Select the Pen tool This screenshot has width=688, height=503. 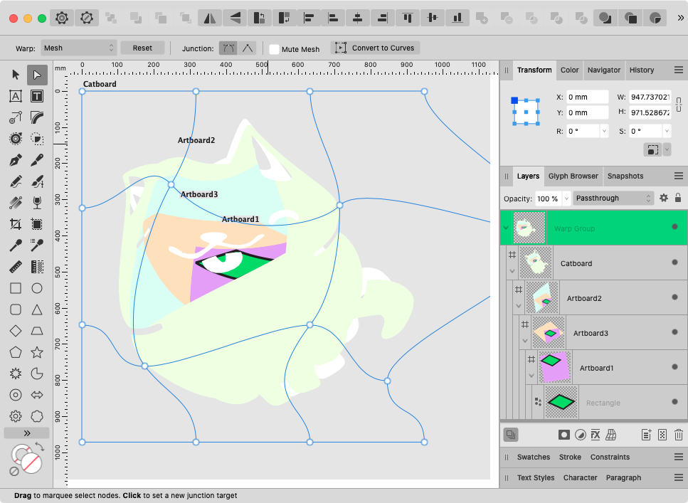tap(15, 160)
